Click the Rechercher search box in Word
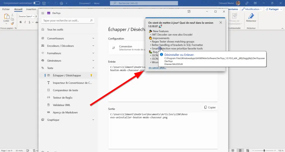Image resolution: width=285 pixels, height=152 pixels. (144, 3)
